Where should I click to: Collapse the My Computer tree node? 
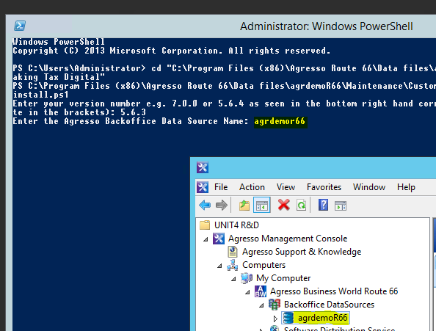click(233, 279)
